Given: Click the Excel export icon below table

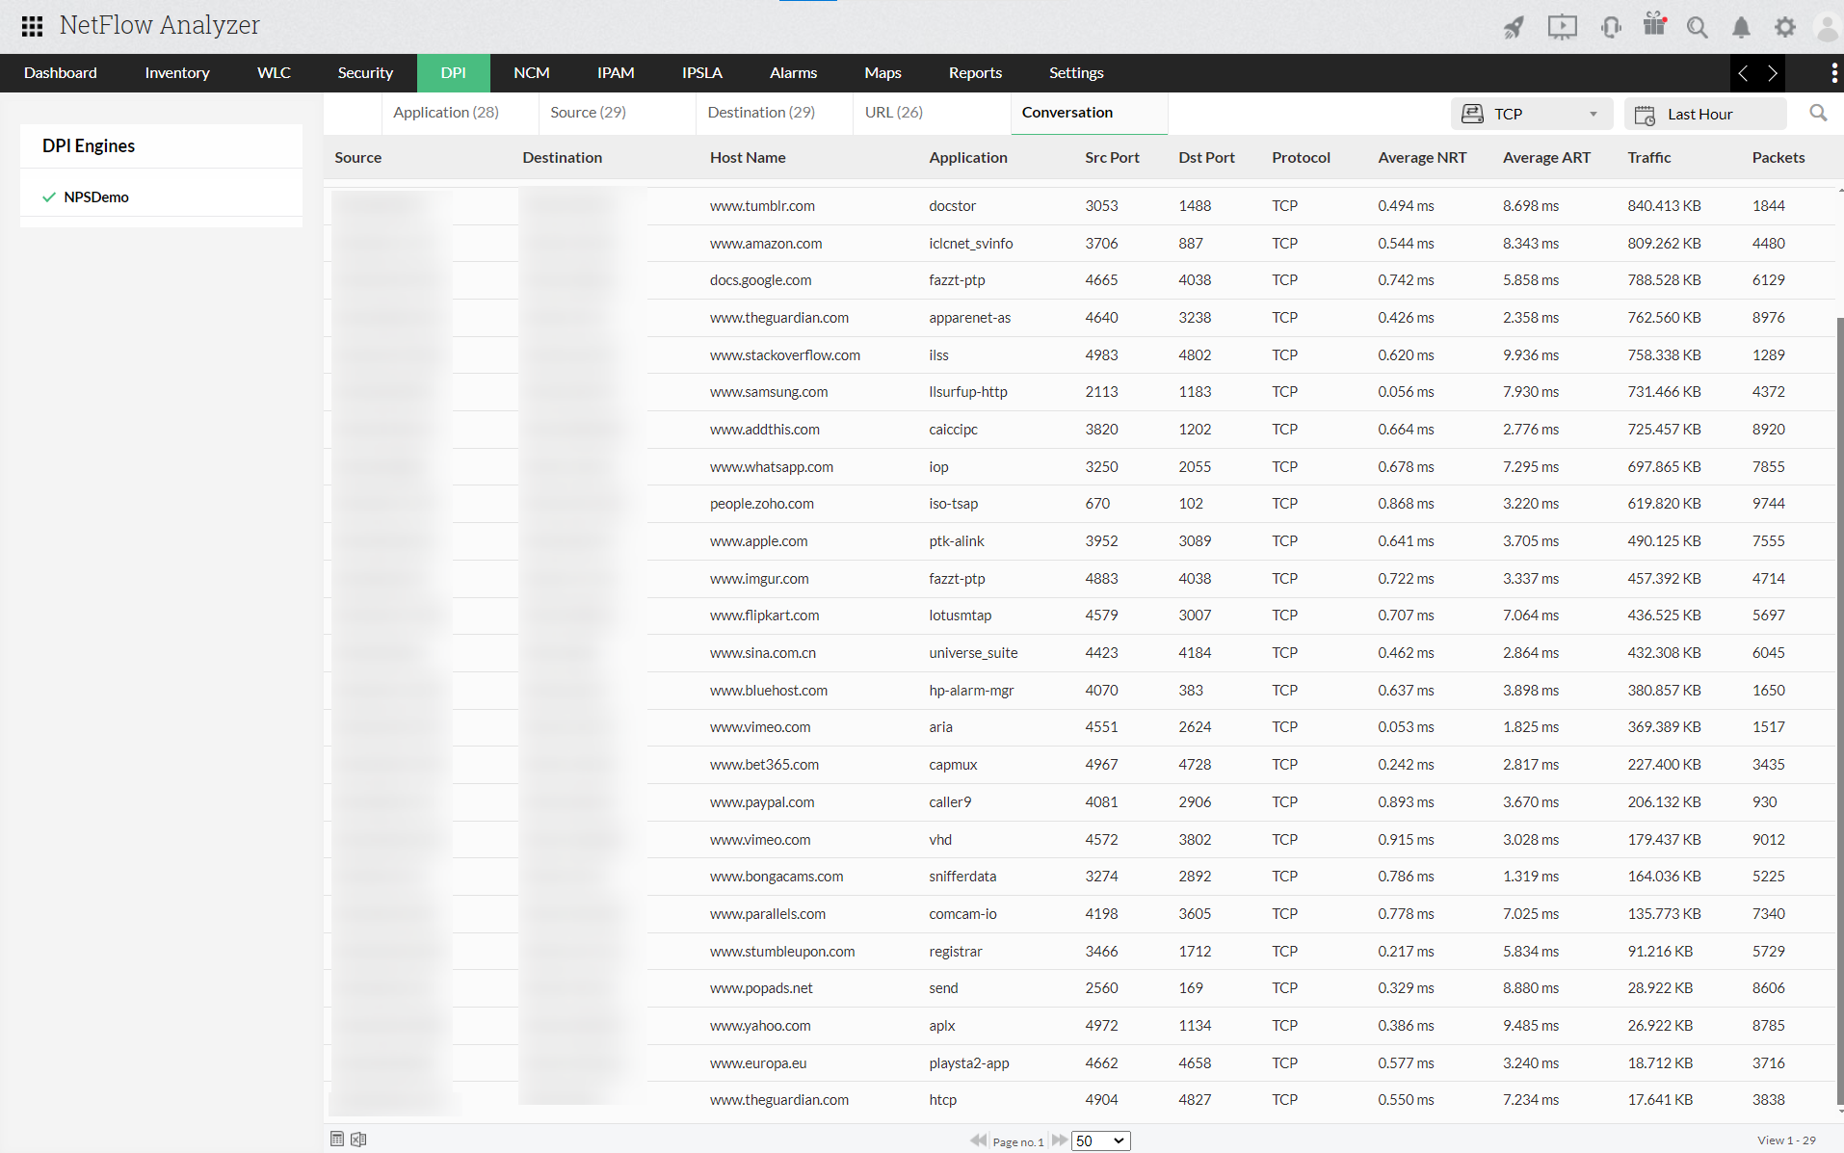Looking at the screenshot, I should pyautogui.click(x=358, y=1140).
